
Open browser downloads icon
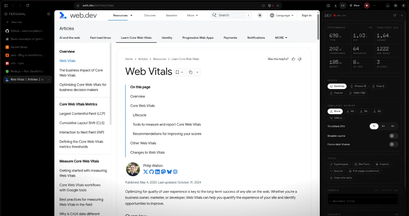336,5
